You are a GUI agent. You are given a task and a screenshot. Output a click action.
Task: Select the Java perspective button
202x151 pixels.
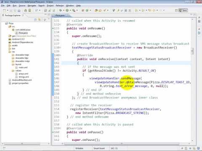183,10
